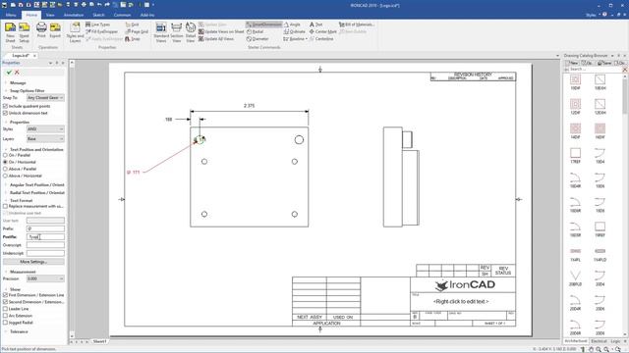This screenshot has width=629, height=353.
Task: Open the Layers dropdown in Properties
Action: [x=45, y=138]
